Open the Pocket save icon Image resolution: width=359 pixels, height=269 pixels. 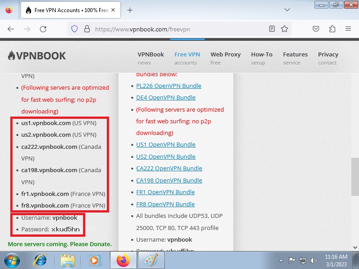click(x=316, y=29)
